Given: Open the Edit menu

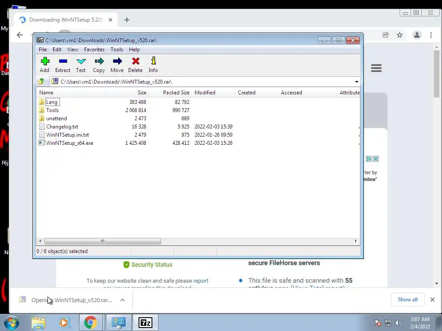Looking at the screenshot, I should [57, 50].
